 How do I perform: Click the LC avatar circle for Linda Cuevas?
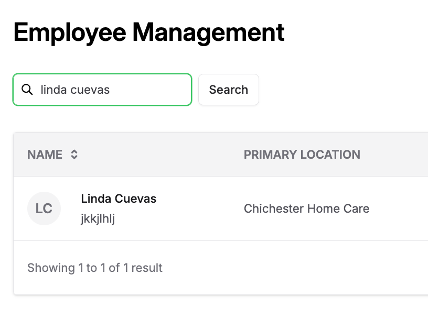(x=44, y=209)
